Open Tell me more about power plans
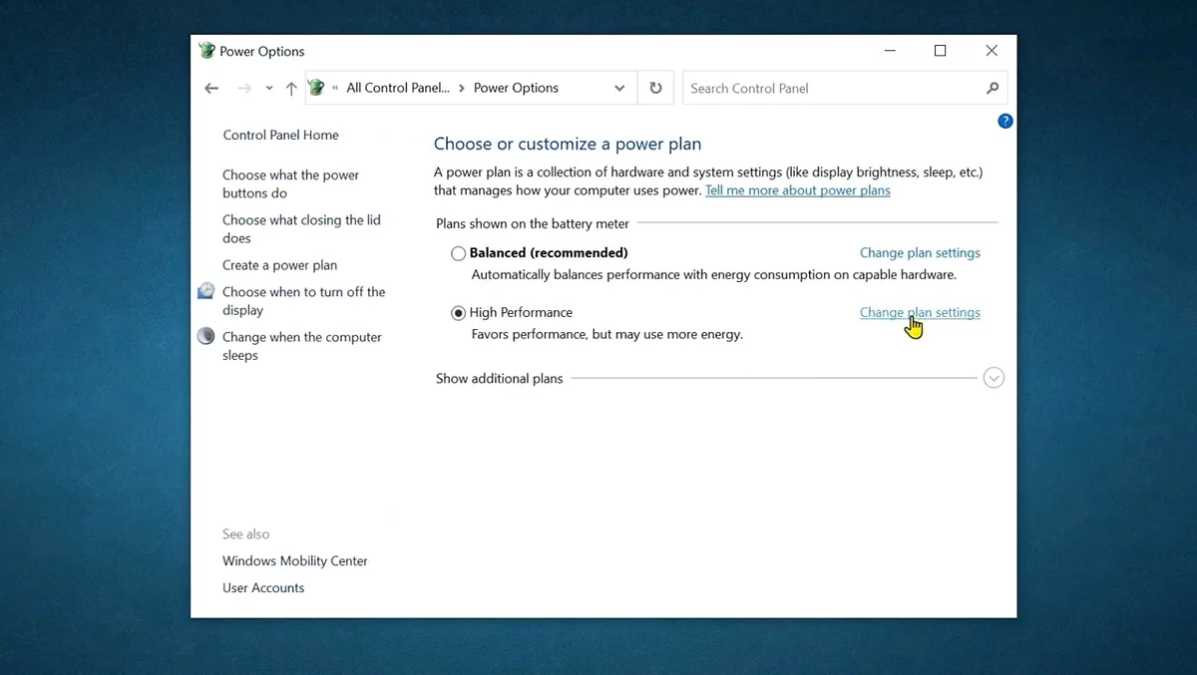The width and height of the screenshot is (1197, 675). 798,190
